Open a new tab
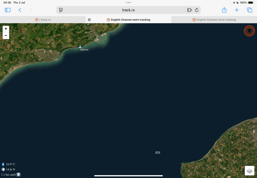Viewport: 257px width, 178px height. click(237, 10)
